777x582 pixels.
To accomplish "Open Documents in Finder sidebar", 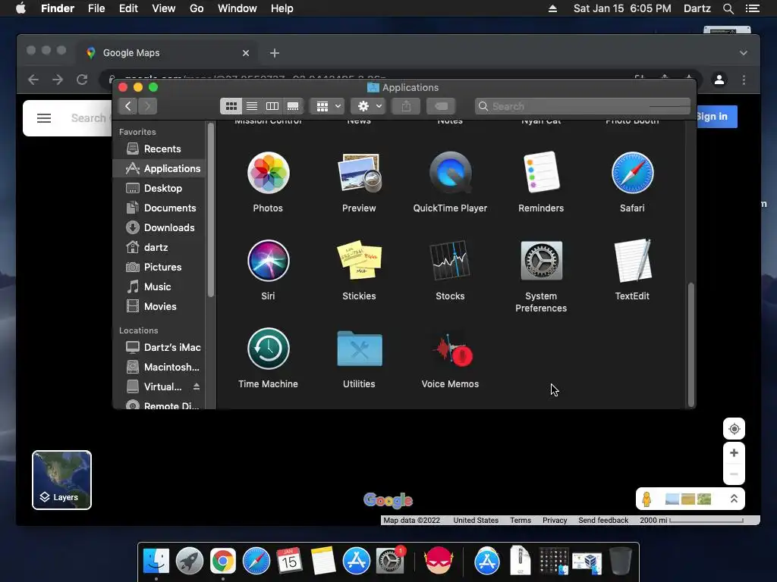I will pos(159,208).
